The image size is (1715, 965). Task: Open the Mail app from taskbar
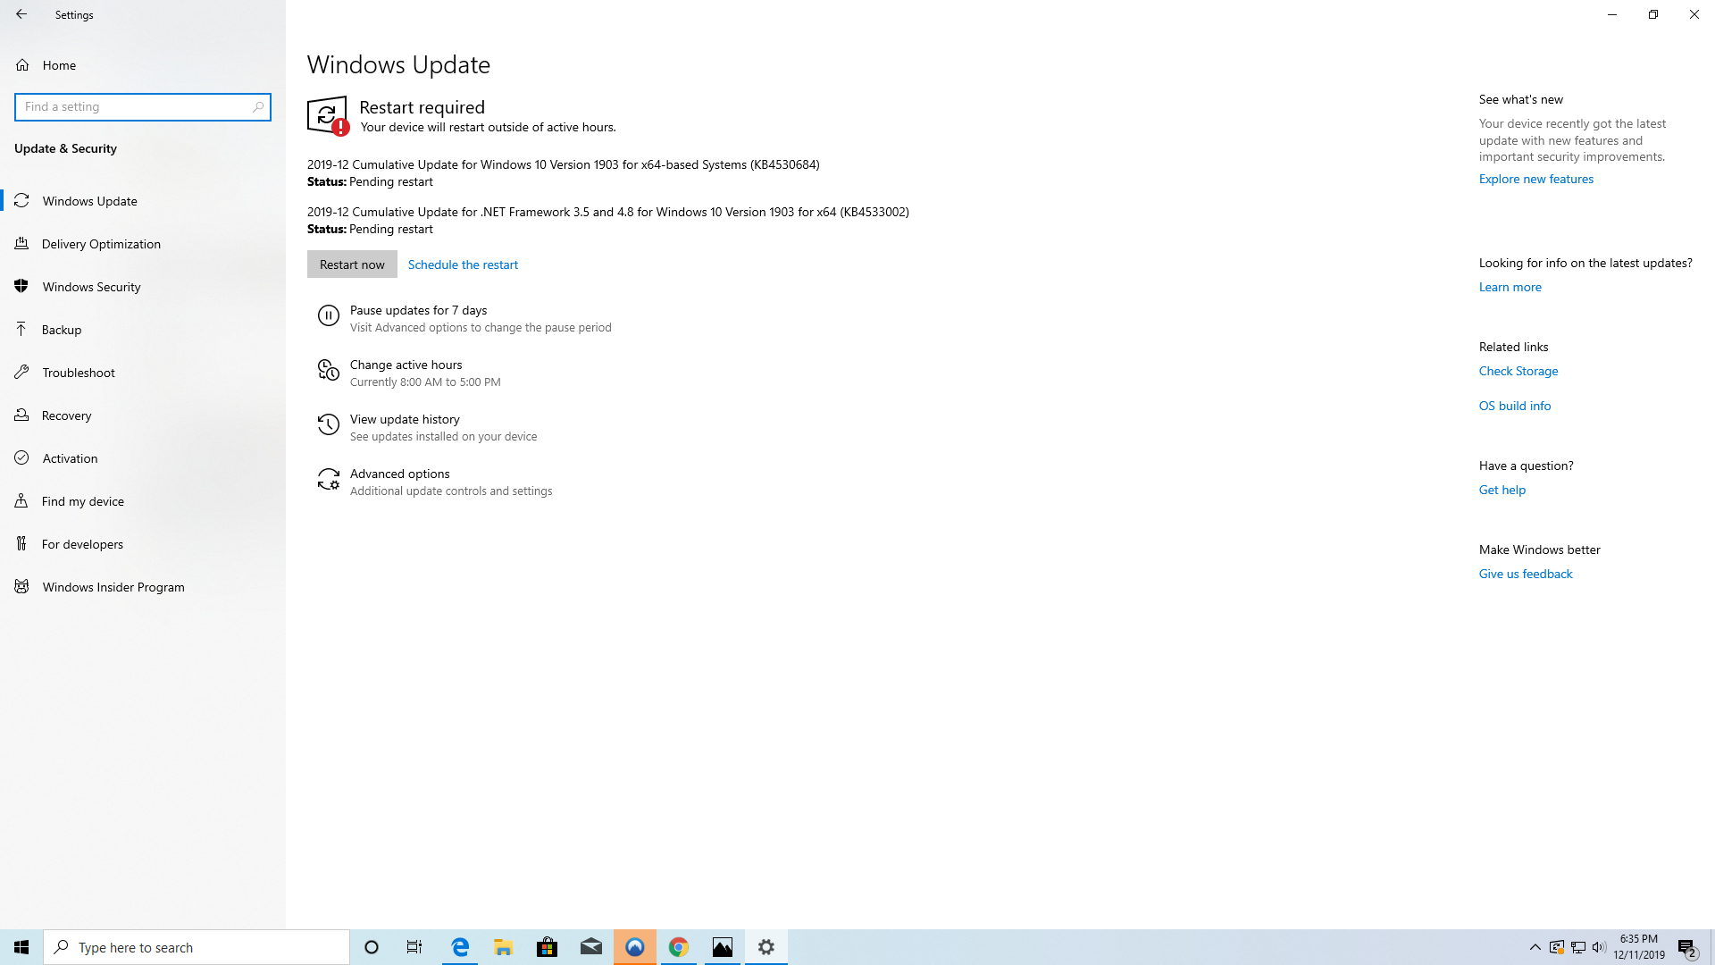[591, 947]
